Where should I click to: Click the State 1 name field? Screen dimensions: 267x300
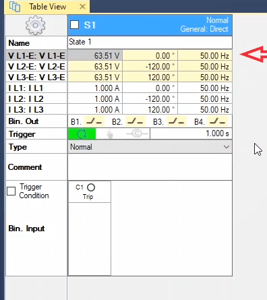click(x=150, y=42)
